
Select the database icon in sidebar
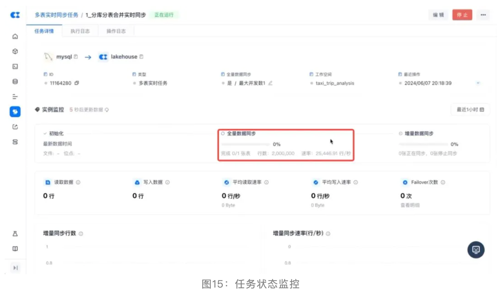[15, 82]
